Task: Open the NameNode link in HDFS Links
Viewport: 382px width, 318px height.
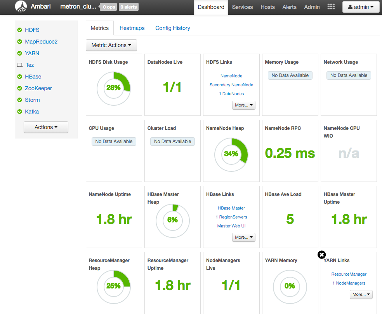Action: 231,76
